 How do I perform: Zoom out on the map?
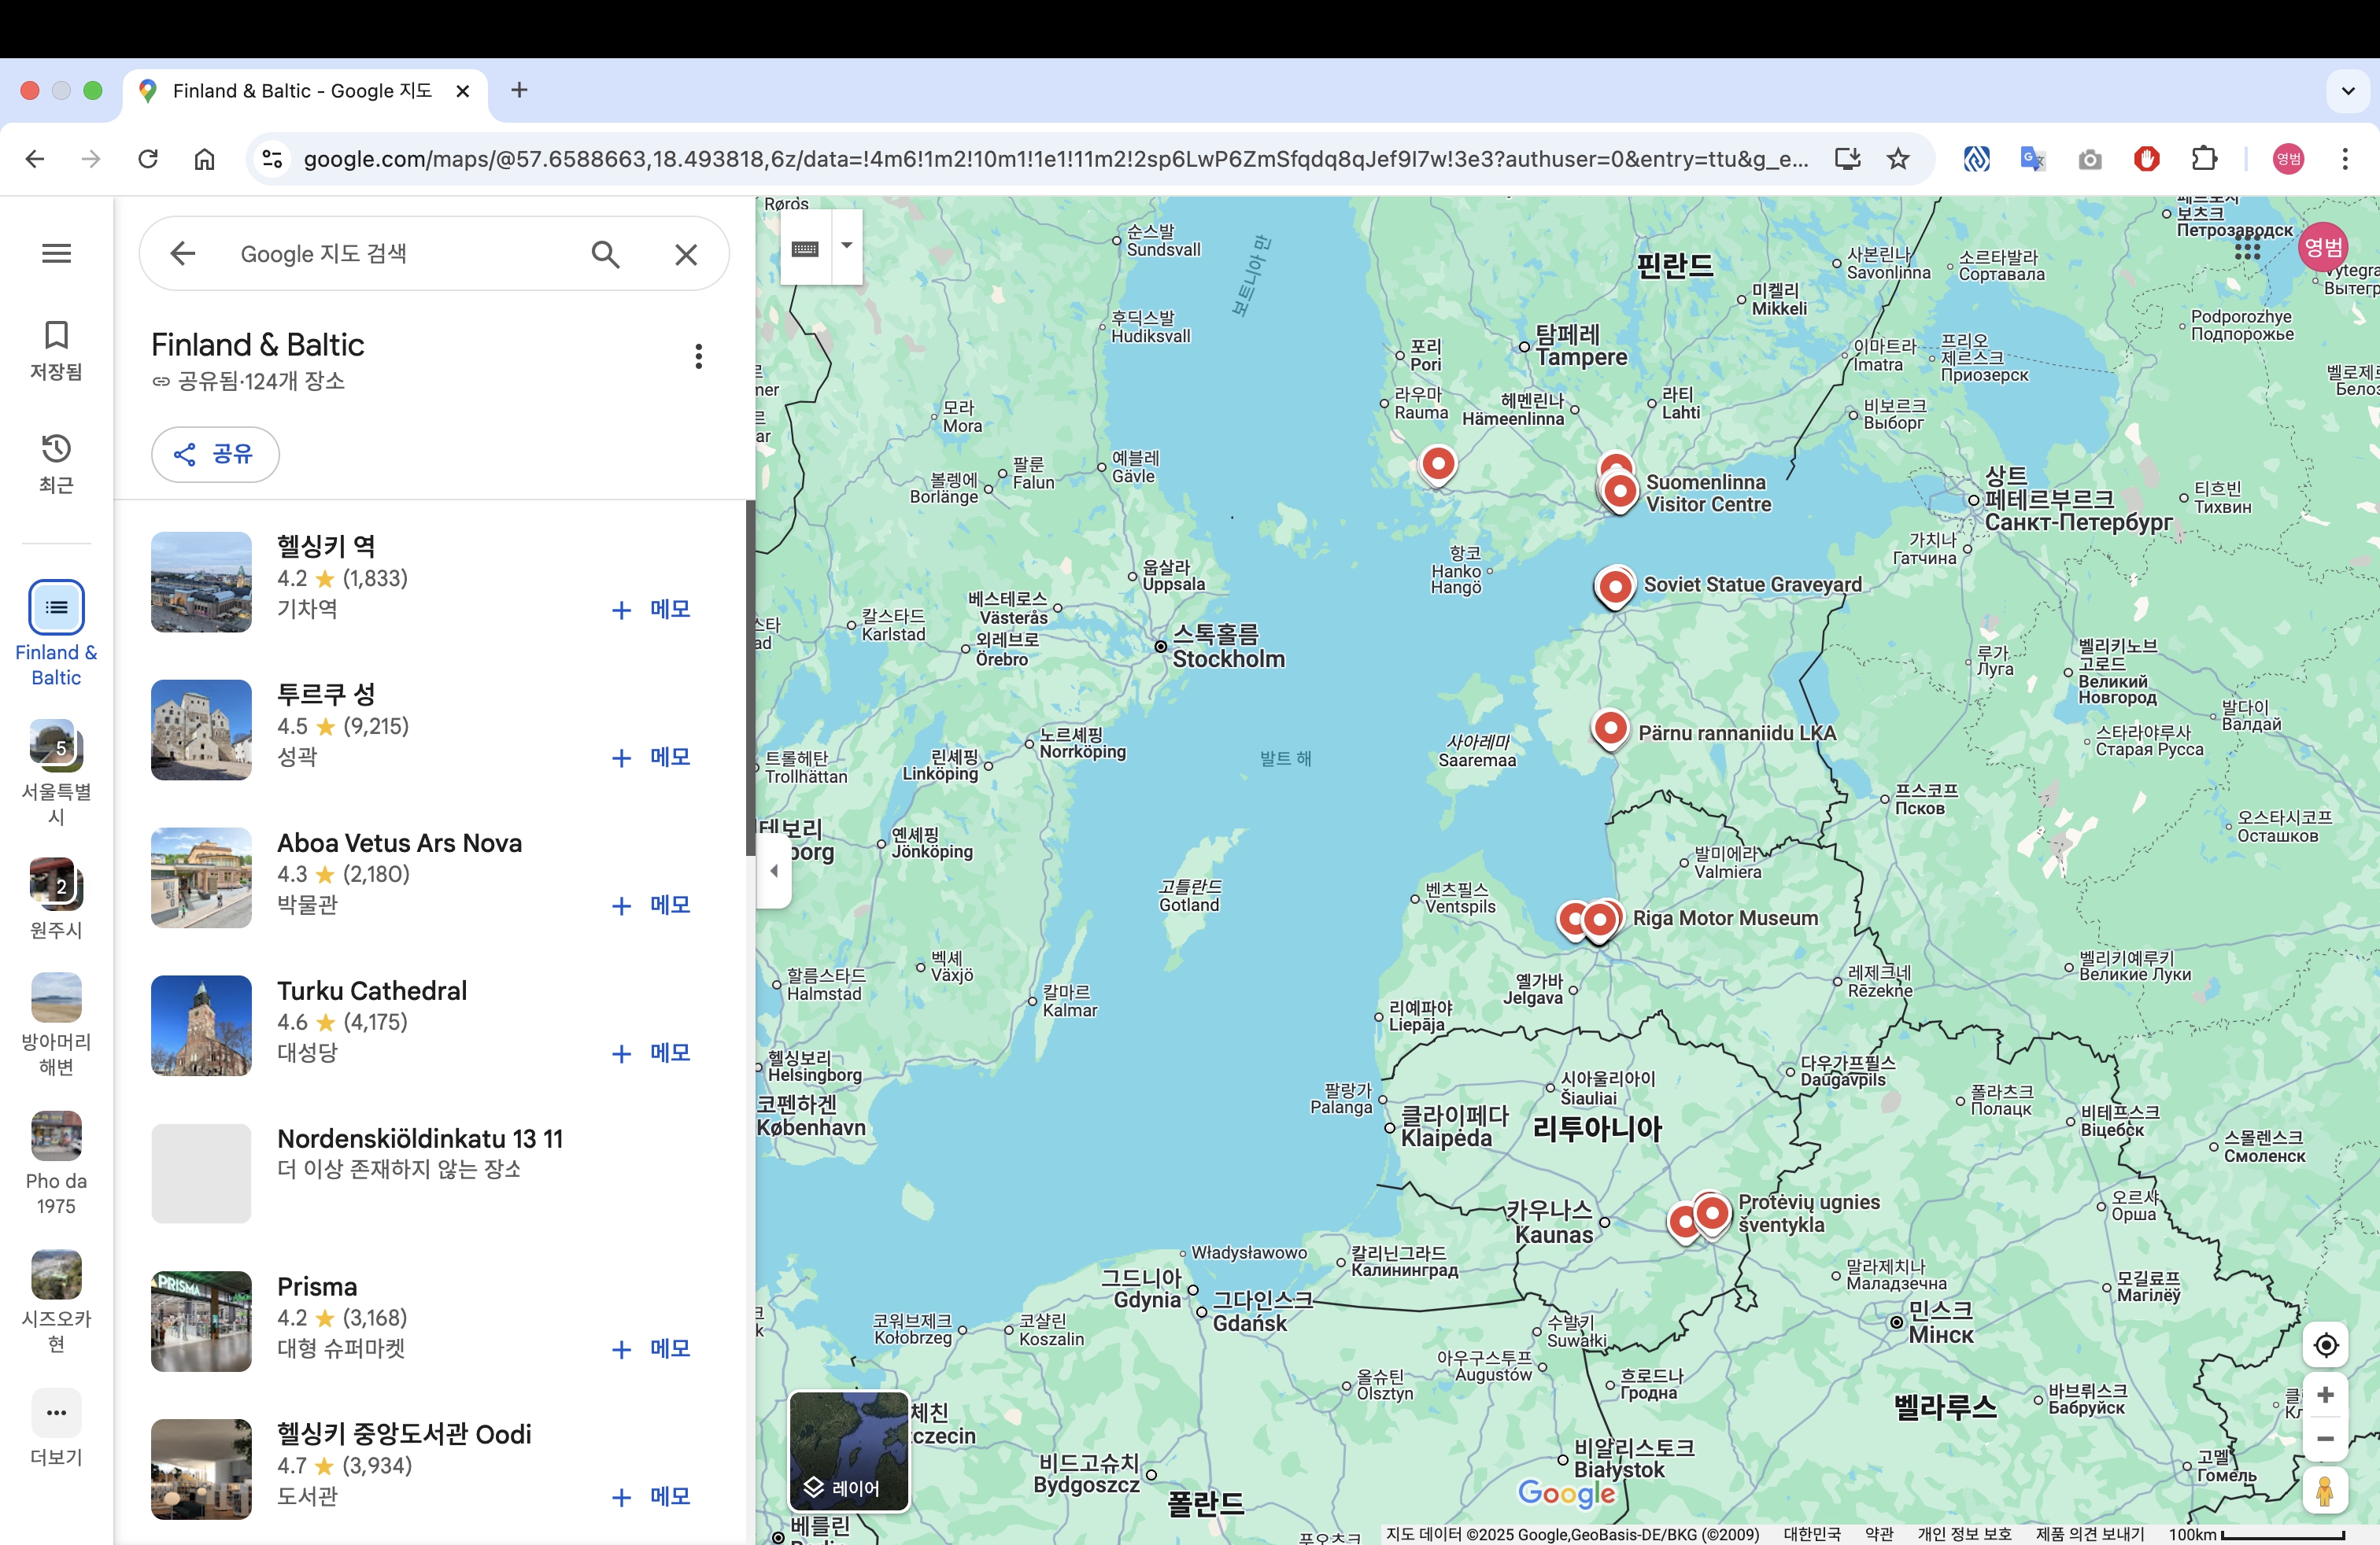point(2326,1439)
